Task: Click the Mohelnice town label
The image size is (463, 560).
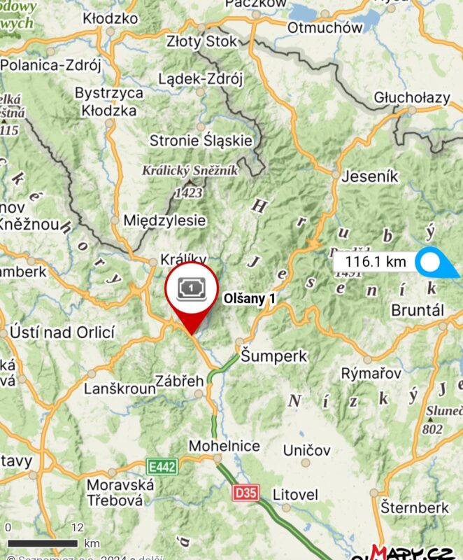Action: (224, 446)
